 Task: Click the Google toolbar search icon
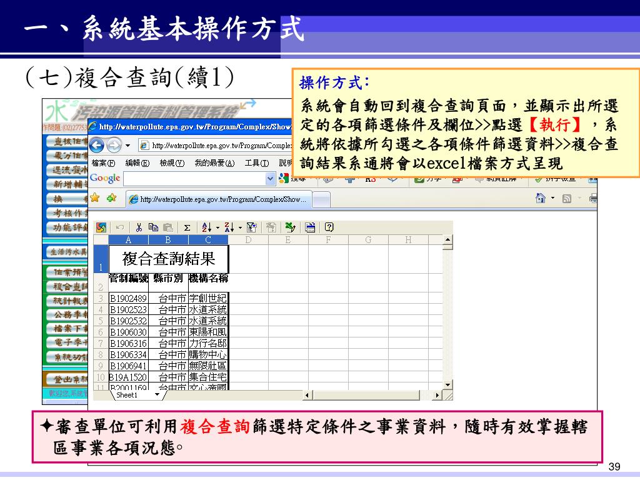pos(284,178)
